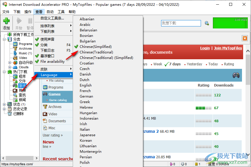Screen dimensions: 251x167
Task: Click the Pause toolbar icon
Action: click(30, 21)
